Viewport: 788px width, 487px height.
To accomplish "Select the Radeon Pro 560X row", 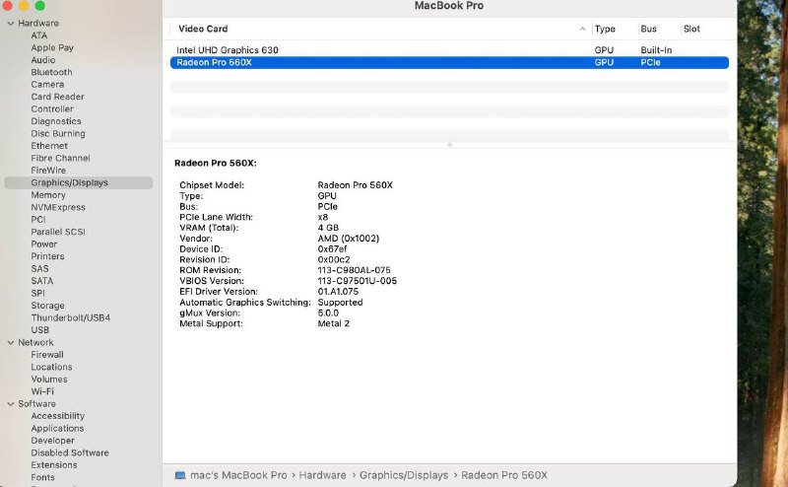I will [449, 62].
